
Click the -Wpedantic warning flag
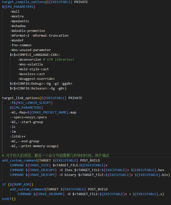(20, 21)
